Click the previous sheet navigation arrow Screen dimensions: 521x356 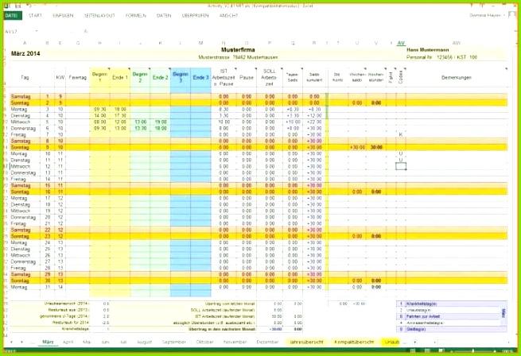(12, 342)
